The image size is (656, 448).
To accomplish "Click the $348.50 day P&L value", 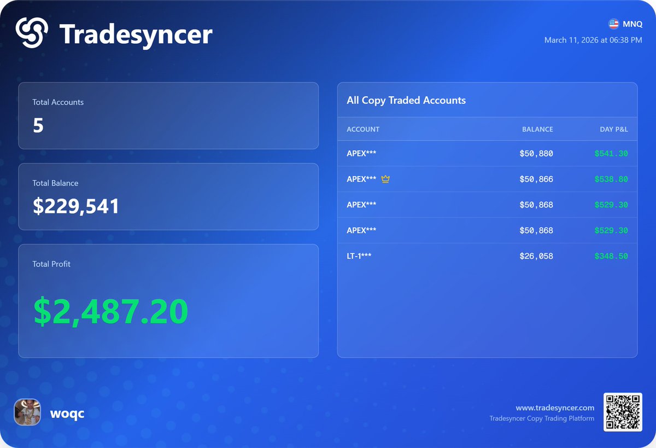I will (x=611, y=256).
